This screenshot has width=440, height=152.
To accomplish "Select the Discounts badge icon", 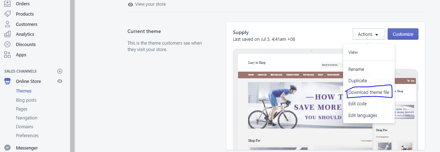I will coord(7,45).
